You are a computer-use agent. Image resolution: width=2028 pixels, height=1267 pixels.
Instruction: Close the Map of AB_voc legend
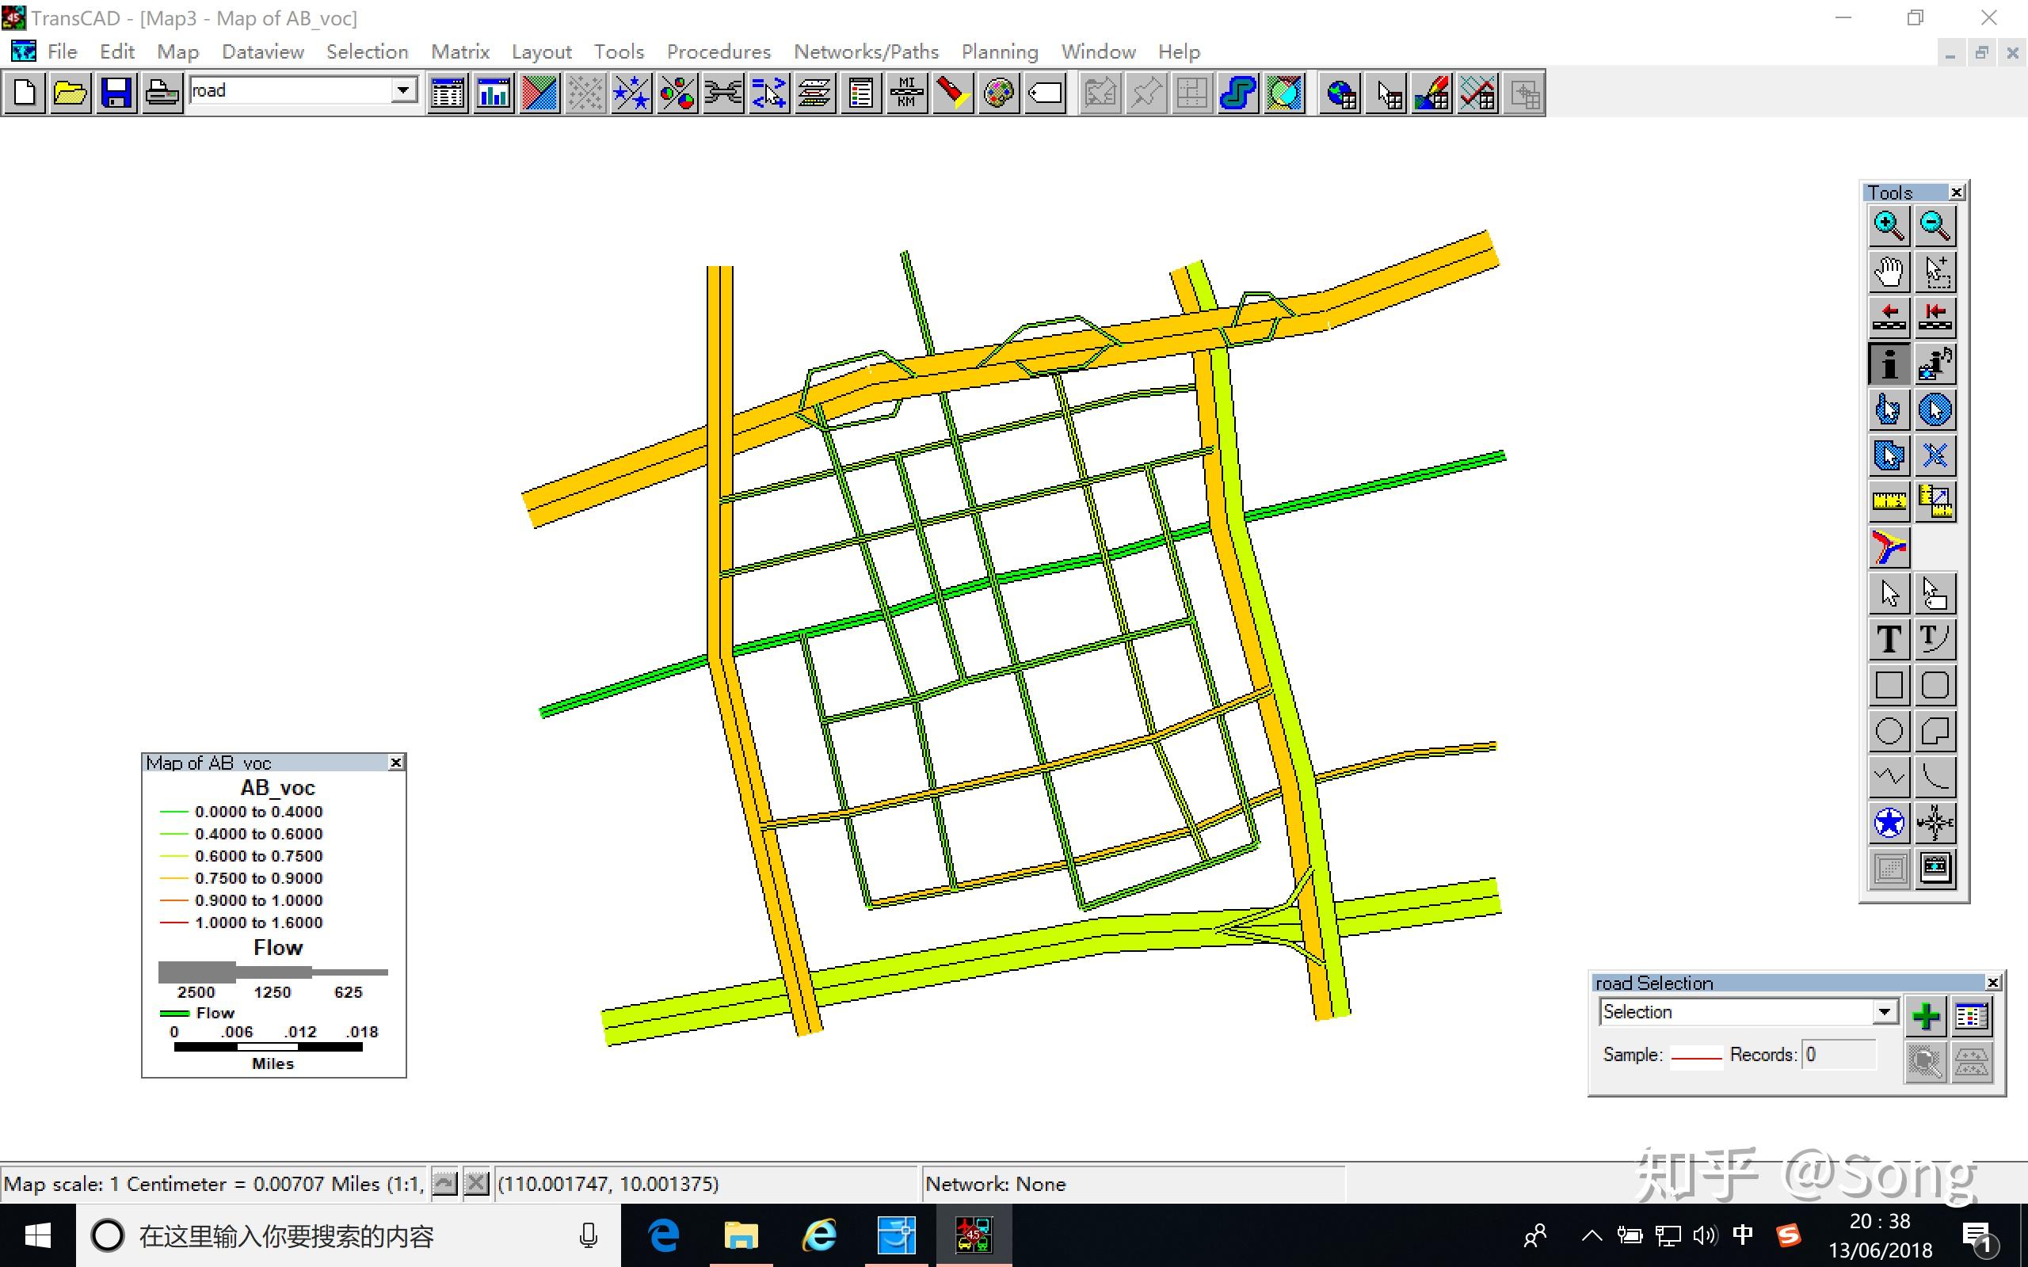point(396,763)
